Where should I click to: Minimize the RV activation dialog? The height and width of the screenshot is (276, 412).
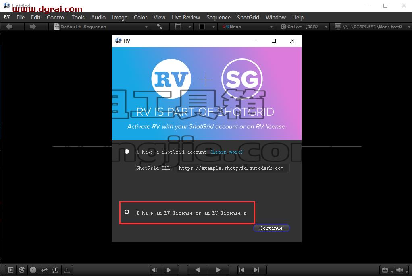point(256,41)
